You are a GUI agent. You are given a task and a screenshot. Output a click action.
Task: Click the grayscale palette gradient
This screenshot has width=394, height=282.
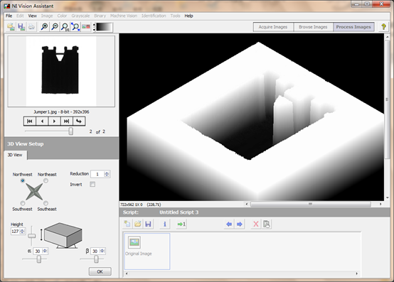tap(104, 27)
